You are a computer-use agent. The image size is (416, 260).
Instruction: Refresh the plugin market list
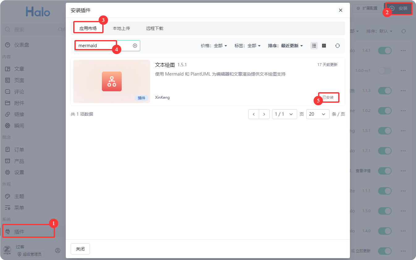[x=338, y=46]
